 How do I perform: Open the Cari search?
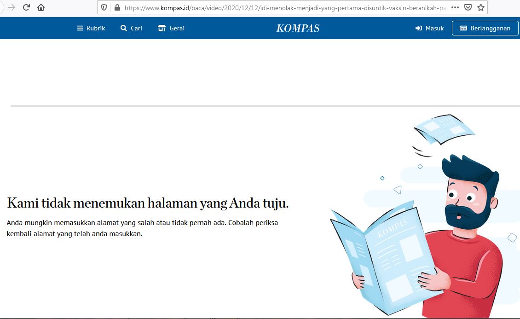[131, 28]
